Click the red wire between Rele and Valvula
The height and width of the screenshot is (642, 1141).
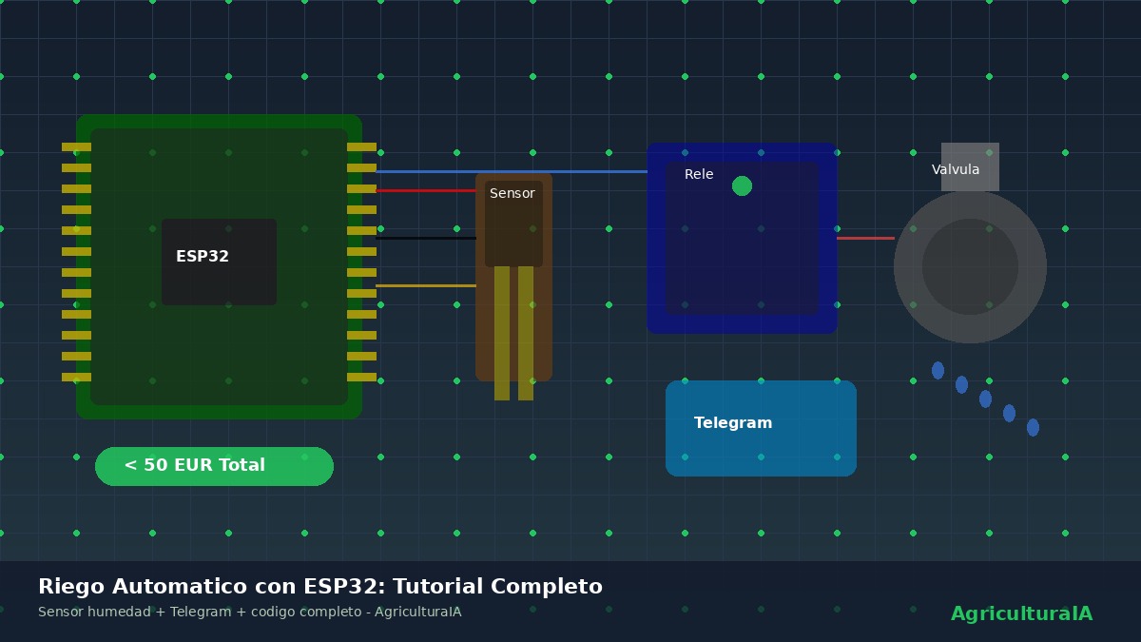[865, 239]
